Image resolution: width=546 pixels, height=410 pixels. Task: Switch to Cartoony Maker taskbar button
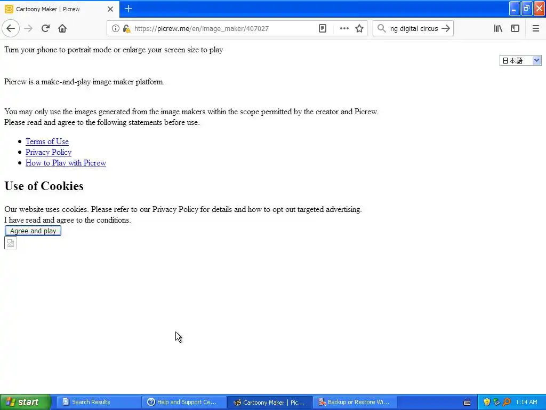pos(270,402)
